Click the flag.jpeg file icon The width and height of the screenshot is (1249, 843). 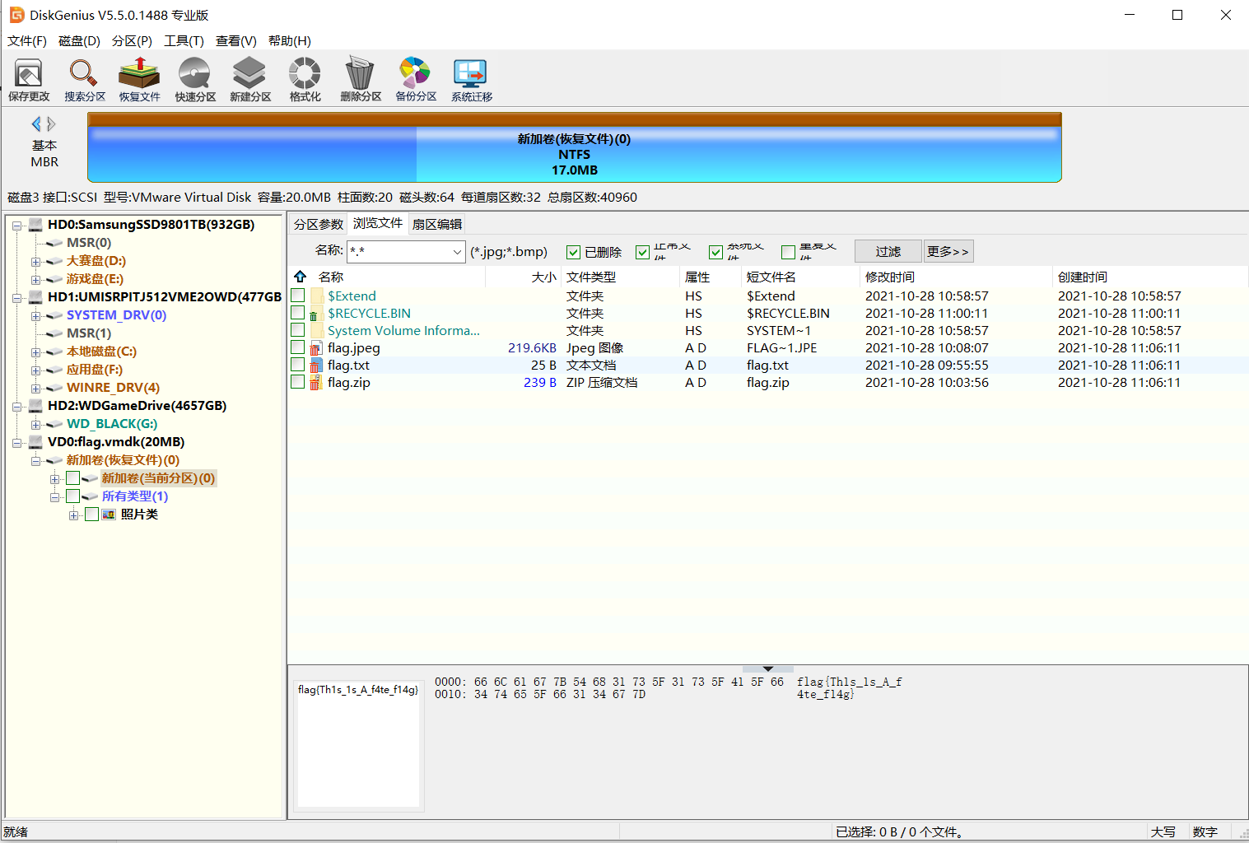pos(315,348)
